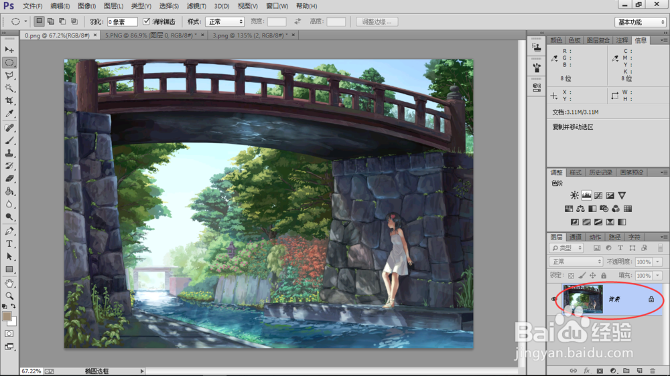Open the File menu
The height and width of the screenshot is (376, 670).
pos(32,6)
